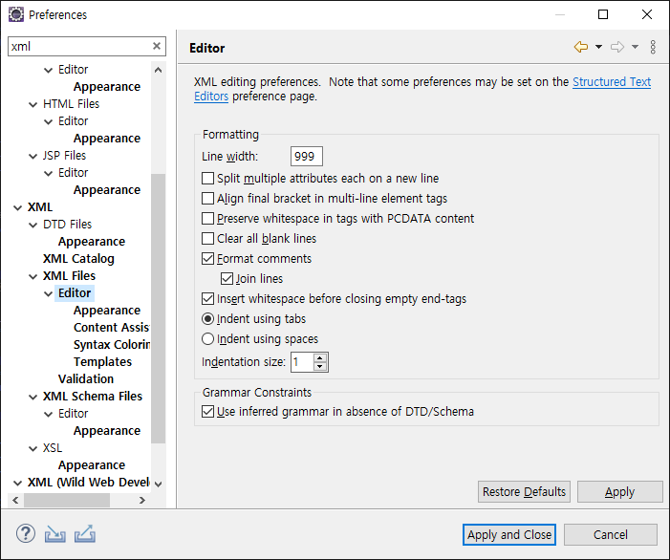Clear the xml filter text with the X icon
670x560 pixels.
(157, 46)
